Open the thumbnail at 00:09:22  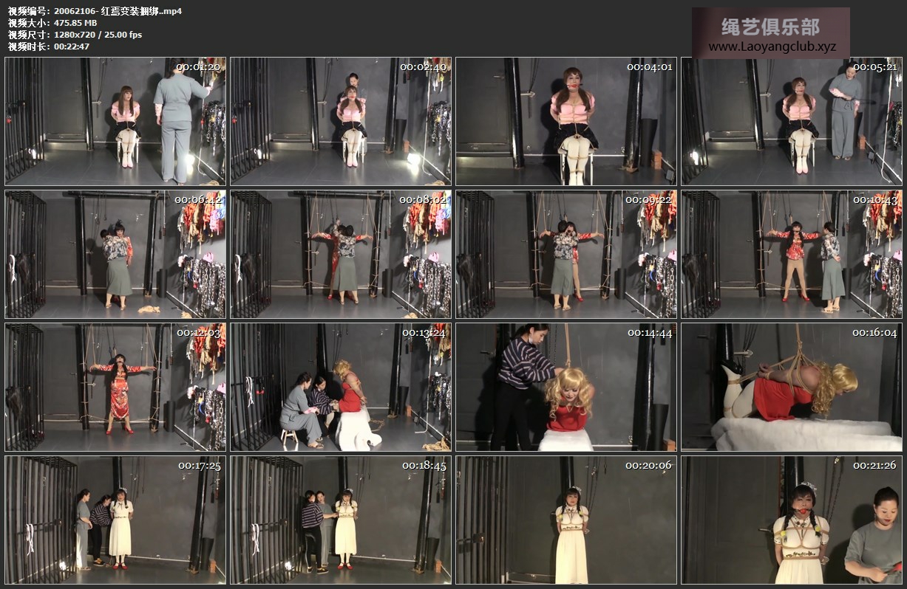click(x=566, y=254)
